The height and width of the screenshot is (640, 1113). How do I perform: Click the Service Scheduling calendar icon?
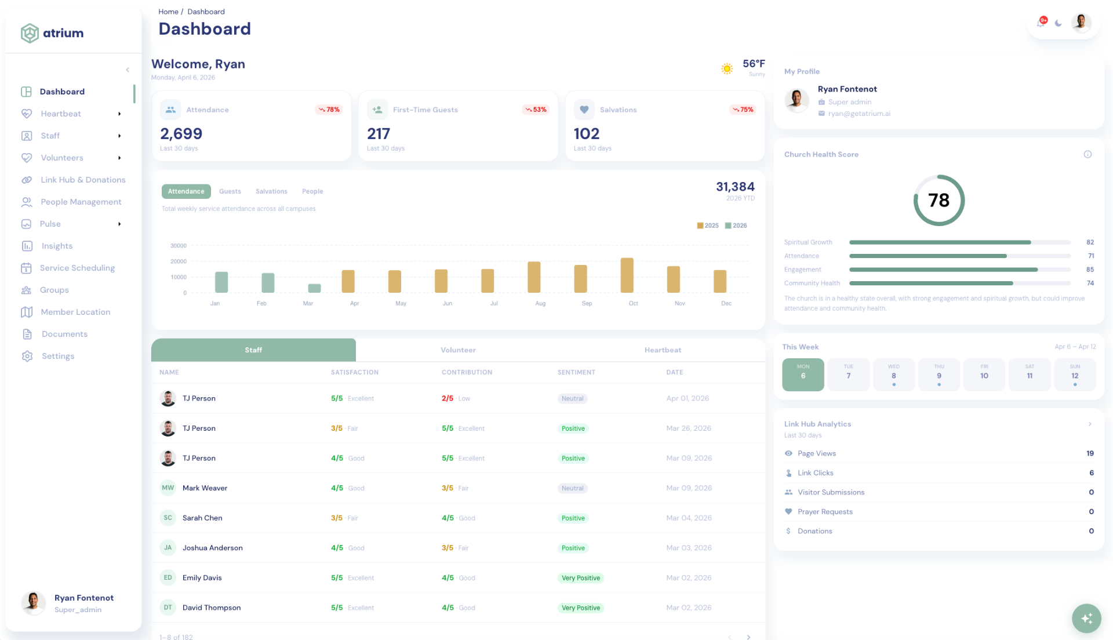point(26,268)
